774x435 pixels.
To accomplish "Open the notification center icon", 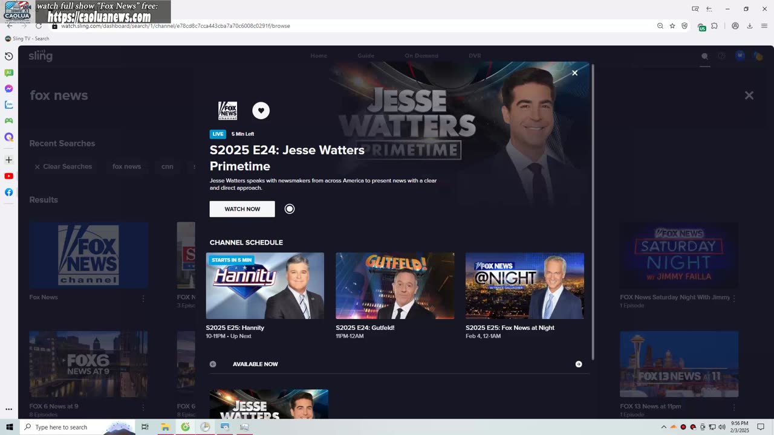I will (x=761, y=427).
